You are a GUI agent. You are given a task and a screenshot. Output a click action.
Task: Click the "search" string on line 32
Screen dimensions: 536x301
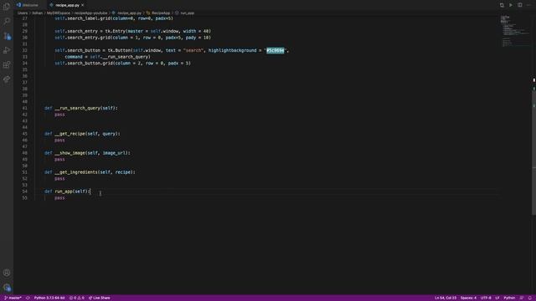(193, 50)
